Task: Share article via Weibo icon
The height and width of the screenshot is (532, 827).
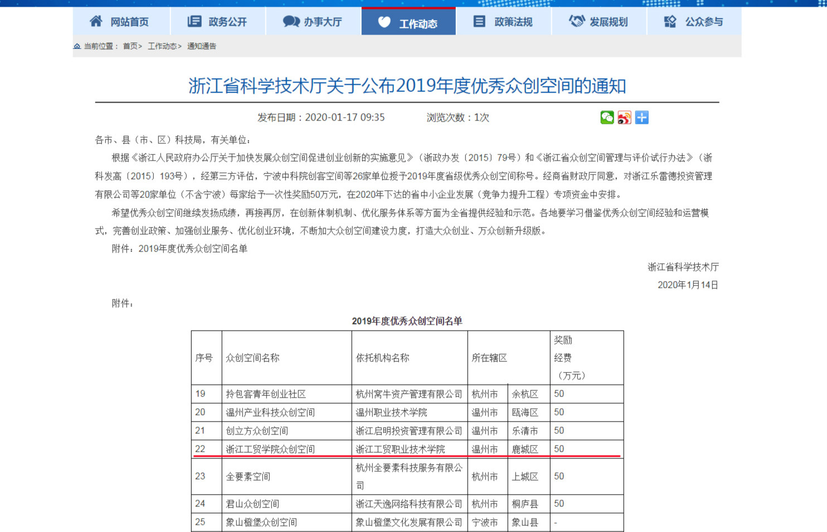Action: 624,118
